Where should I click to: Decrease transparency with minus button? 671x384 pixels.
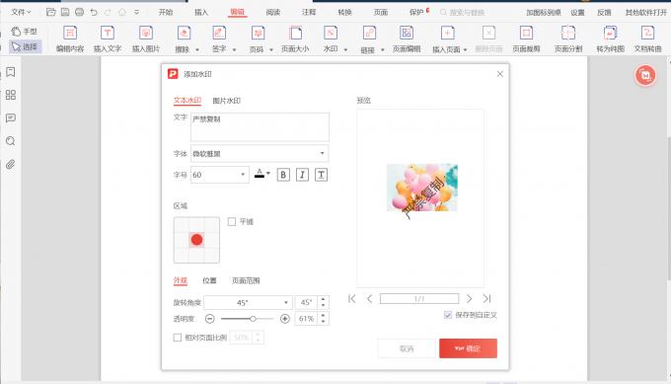(x=209, y=319)
